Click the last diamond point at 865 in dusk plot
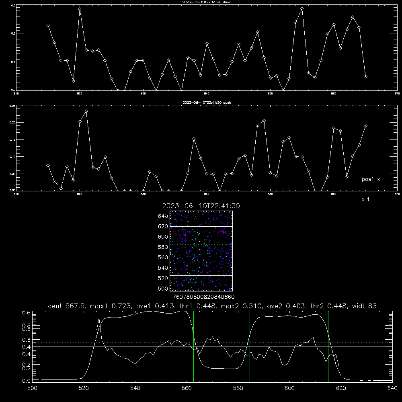Image resolution: width=402 pixels, height=402 pixels. pyautogui.click(x=365, y=125)
